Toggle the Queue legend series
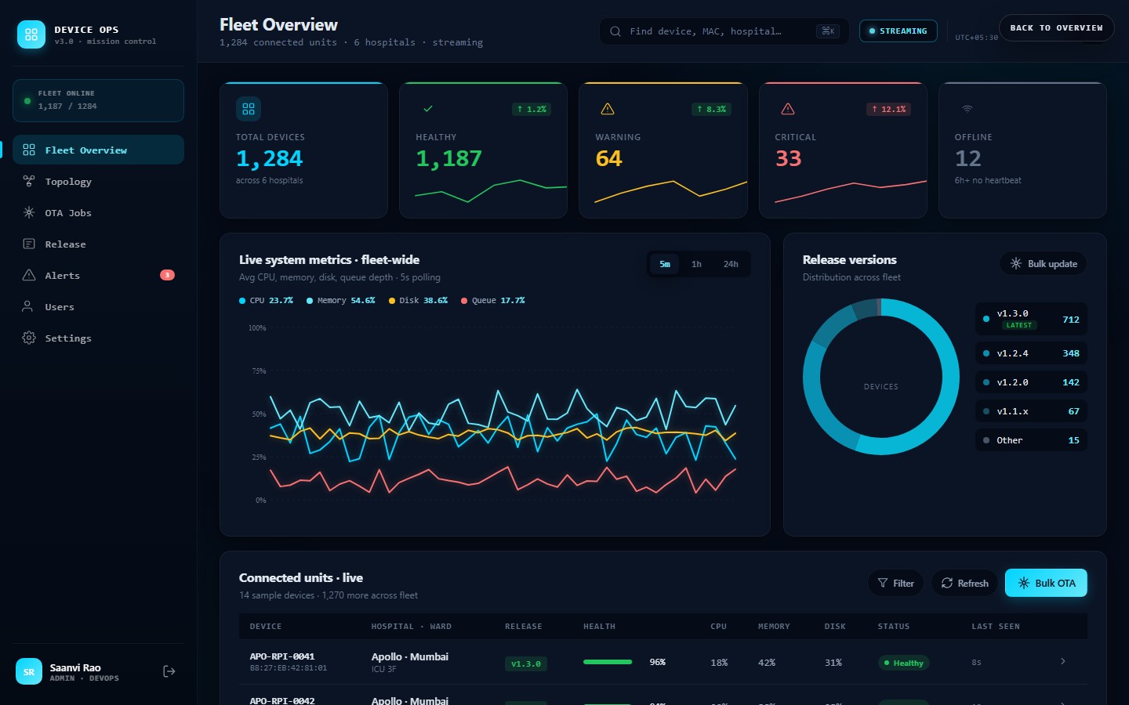The height and width of the screenshot is (705, 1129). [x=492, y=301]
